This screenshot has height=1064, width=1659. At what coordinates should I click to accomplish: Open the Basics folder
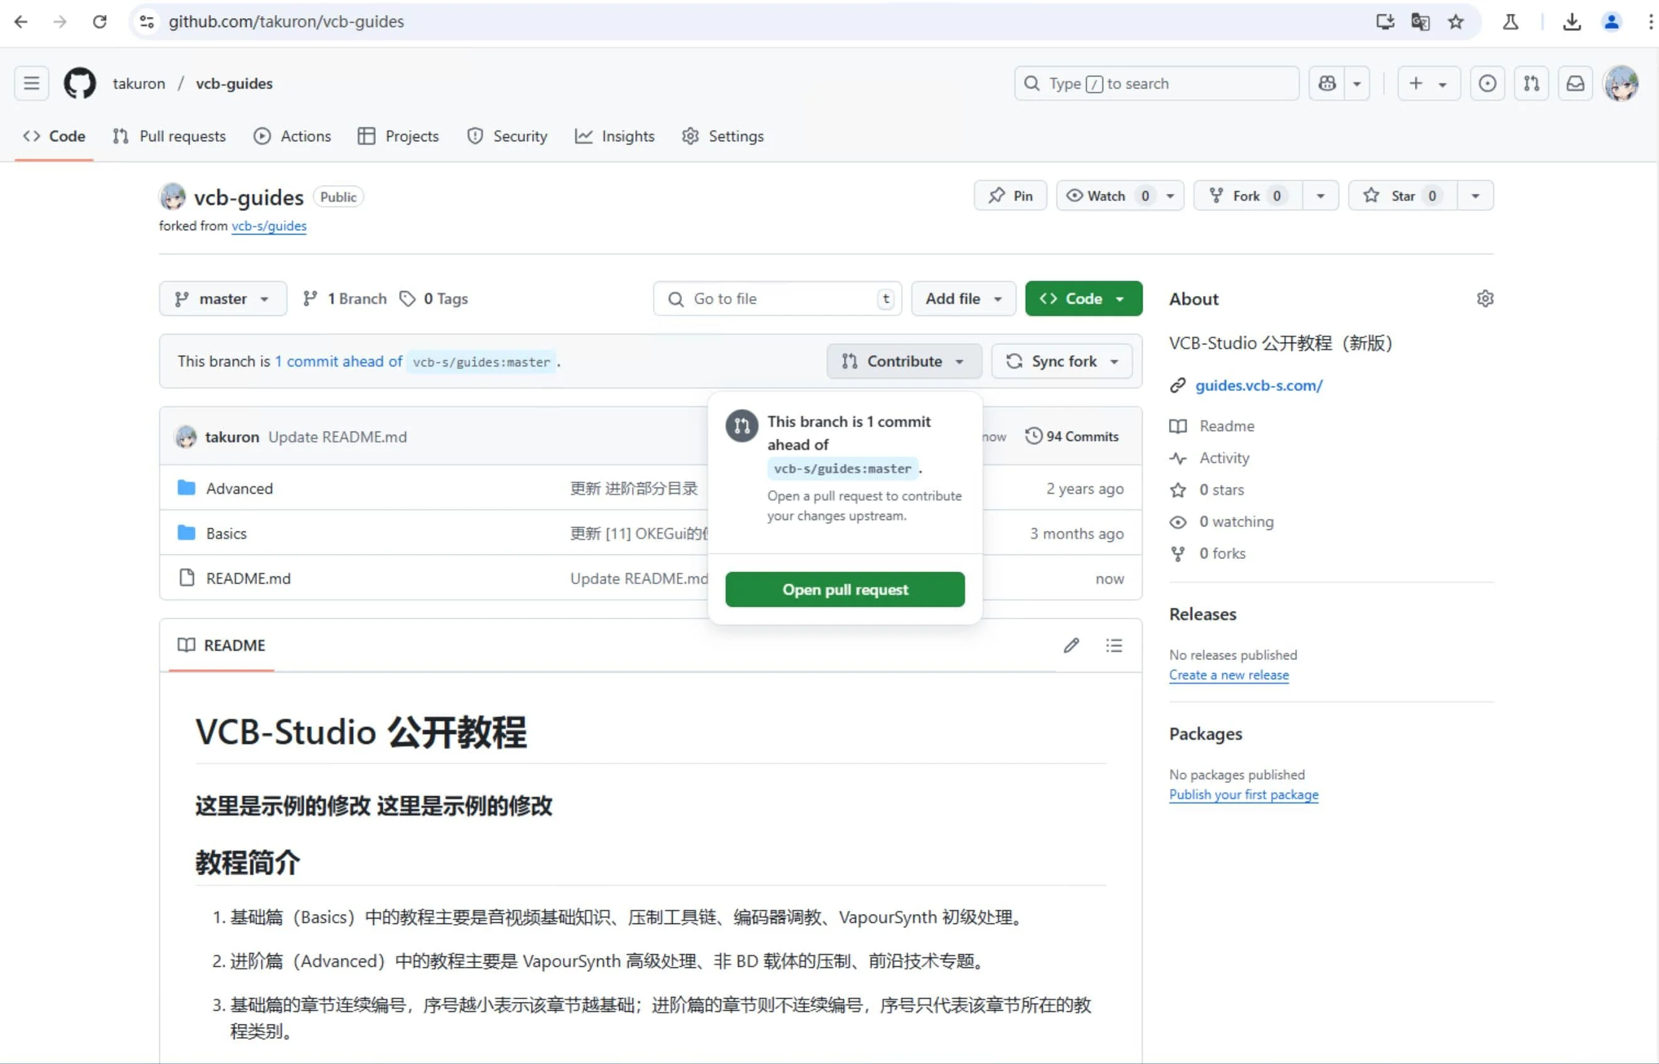(x=226, y=533)
